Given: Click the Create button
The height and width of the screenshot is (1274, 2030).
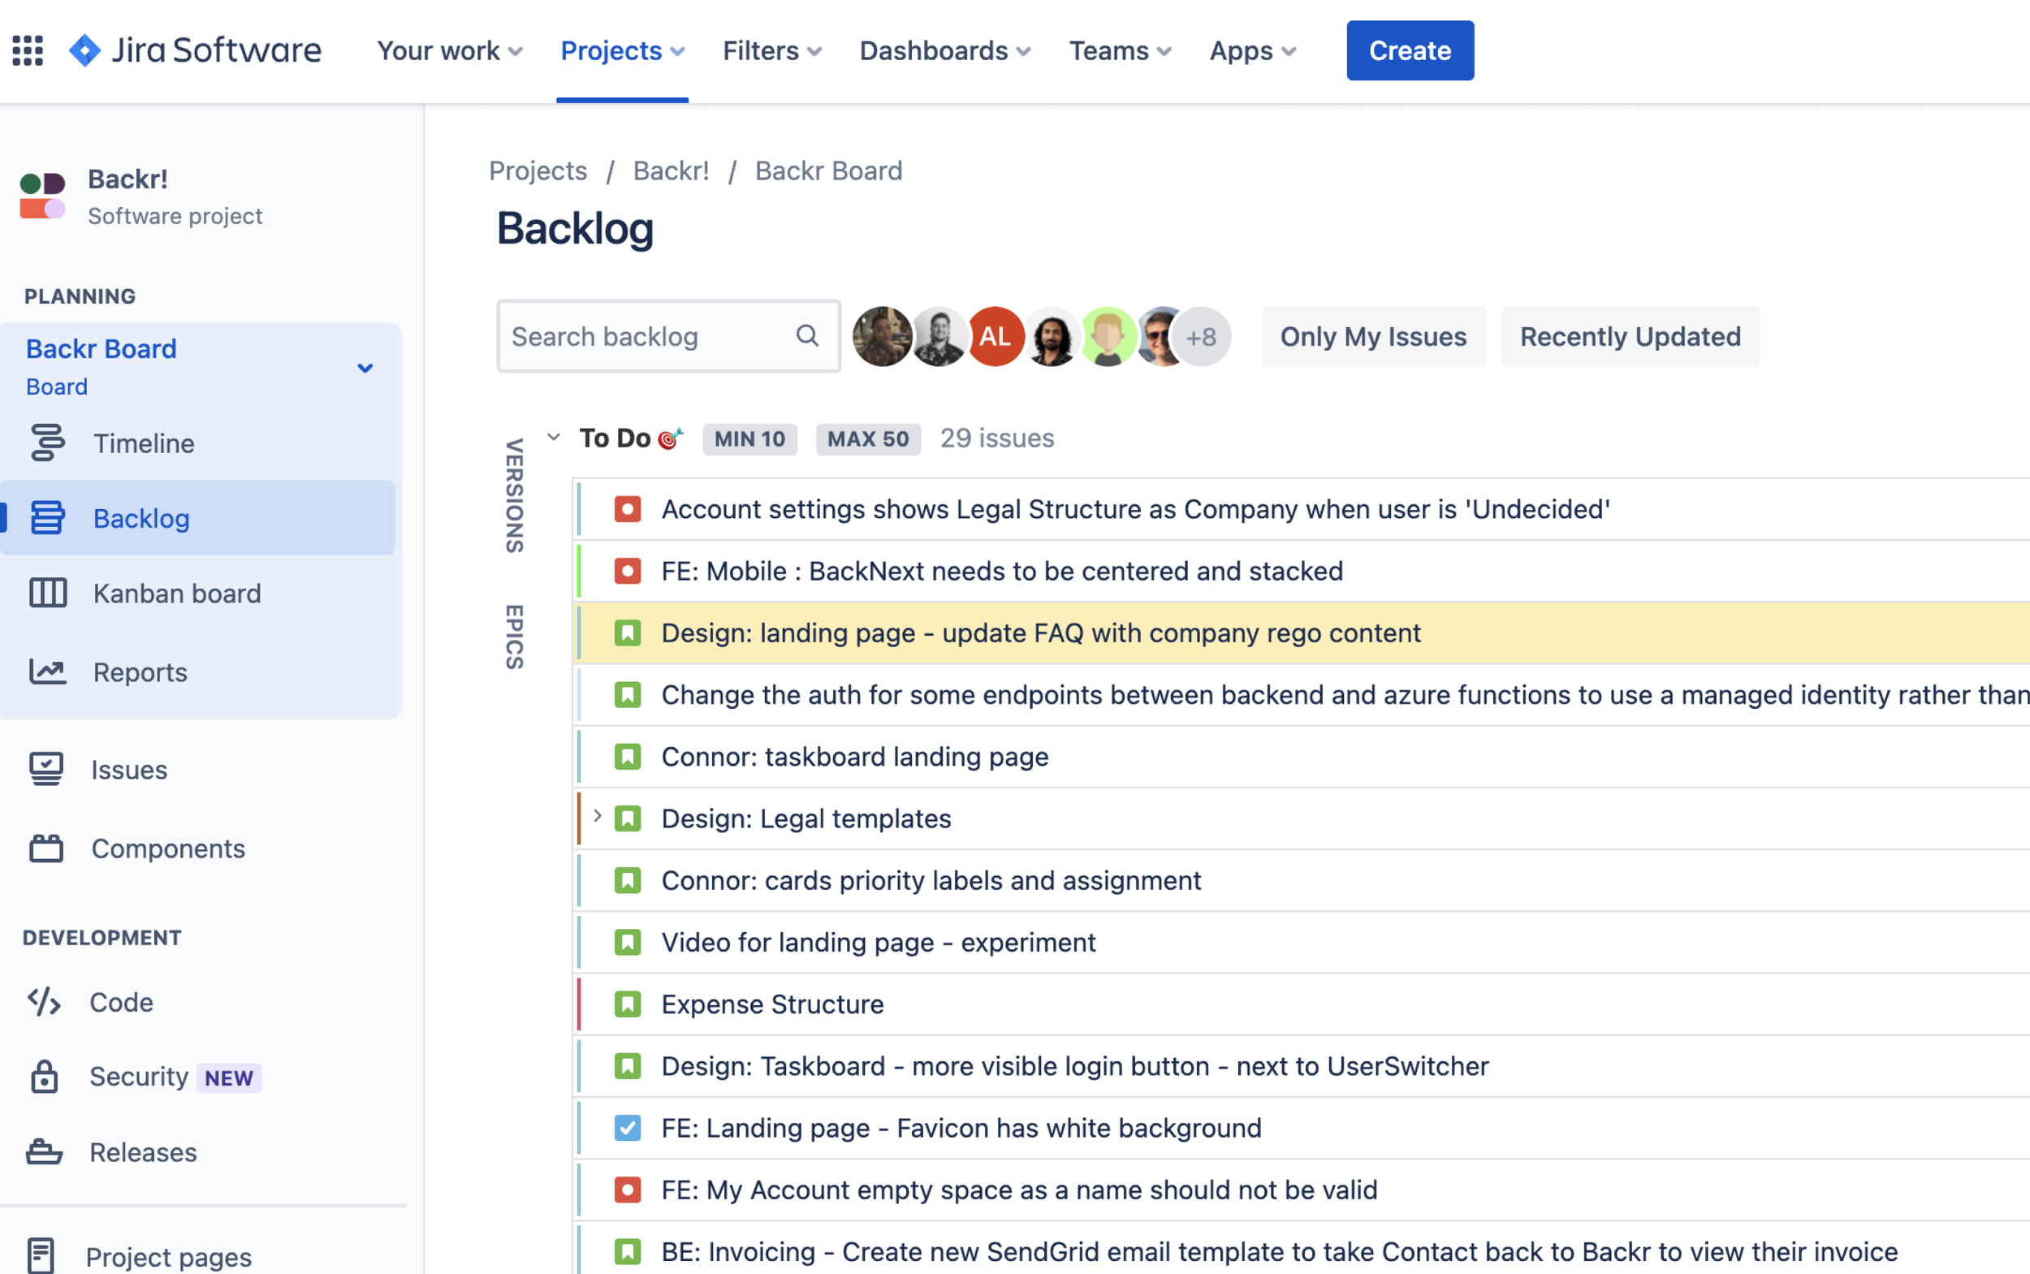Looking at the screenshot, I should (x=1409, y=50).
